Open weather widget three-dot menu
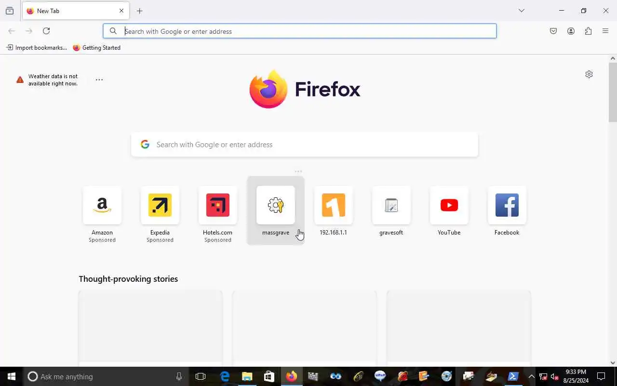 (x=99, y=80)
